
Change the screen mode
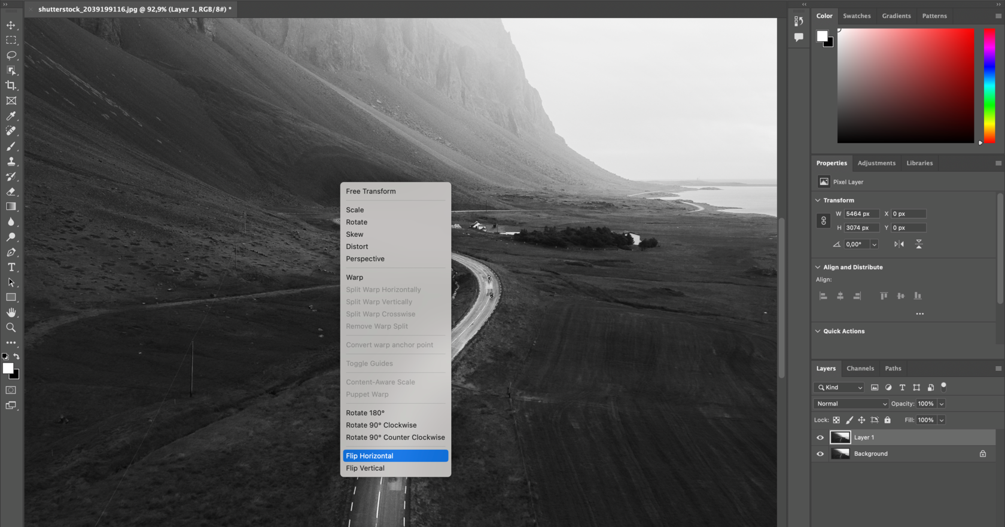pyautogui.click(x=11, y=406)
